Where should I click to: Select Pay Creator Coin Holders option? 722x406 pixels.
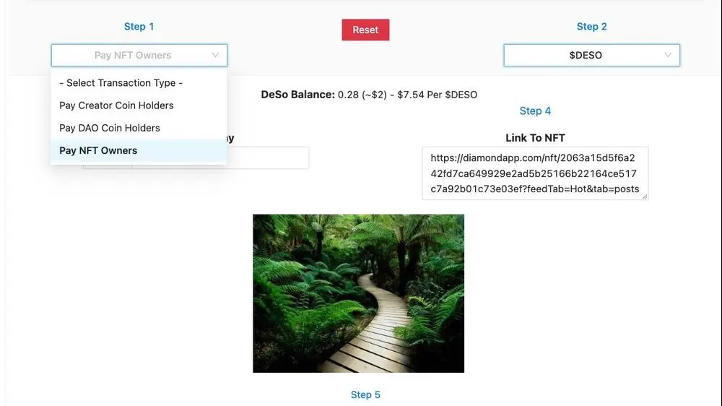116,105
